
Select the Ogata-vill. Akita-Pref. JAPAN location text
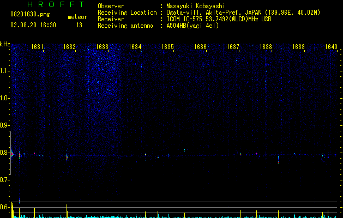click(243, 13)
